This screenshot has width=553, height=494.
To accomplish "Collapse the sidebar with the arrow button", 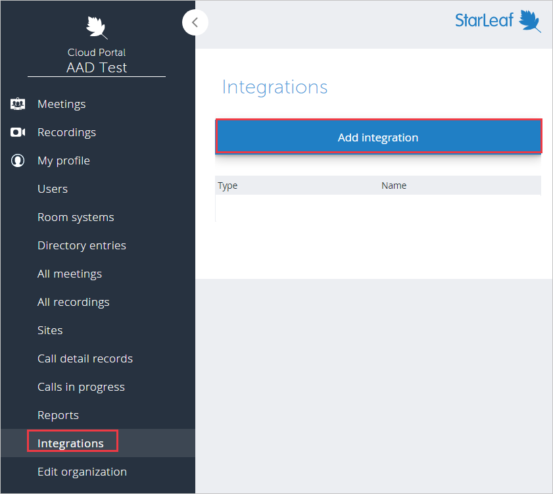I will (195, 22).
